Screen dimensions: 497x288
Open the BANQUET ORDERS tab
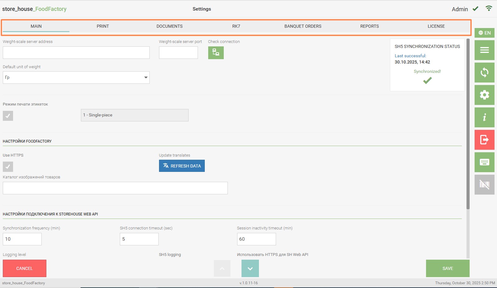(302, 26)
